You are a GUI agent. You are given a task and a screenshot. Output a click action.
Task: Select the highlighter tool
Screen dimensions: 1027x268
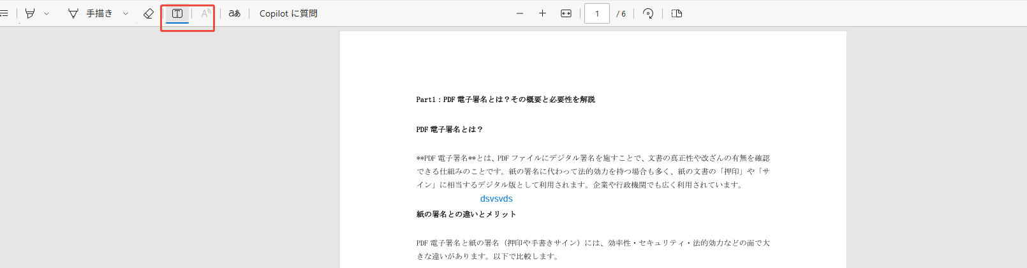click(x=30, y=13)
